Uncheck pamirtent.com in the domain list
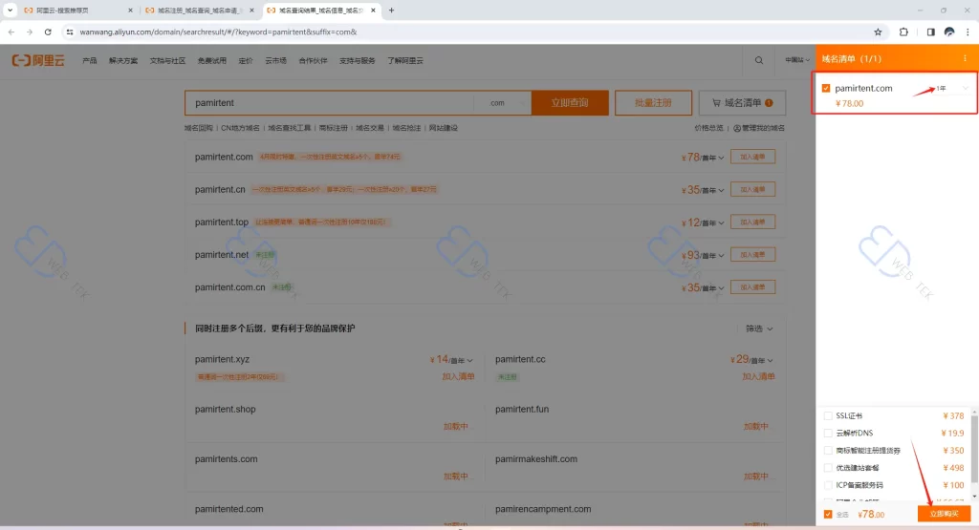The height and width of the screenshot is (530, 979). pyautogui.click(x=826, y=88)
